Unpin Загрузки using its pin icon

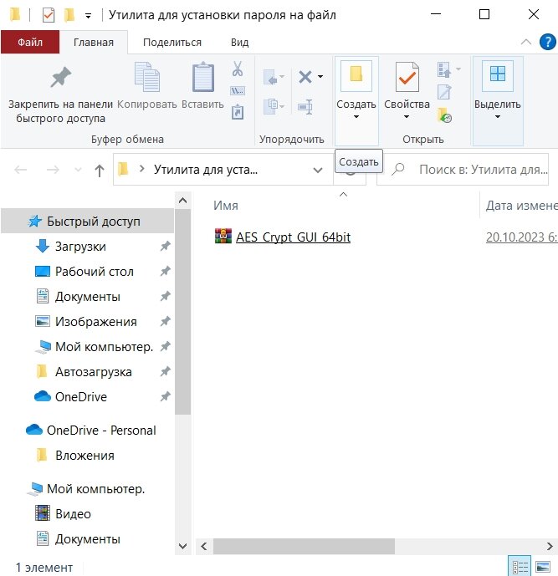point(165,246)
